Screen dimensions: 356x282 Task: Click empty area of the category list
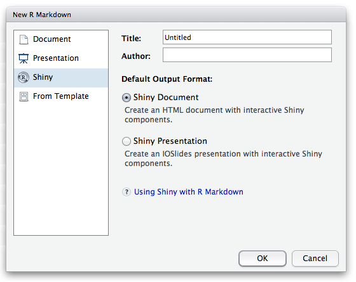pyautogui.click(x=61, y=170)
